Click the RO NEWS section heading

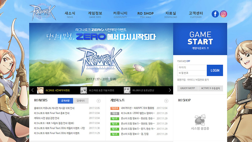[x=41, y=100]
